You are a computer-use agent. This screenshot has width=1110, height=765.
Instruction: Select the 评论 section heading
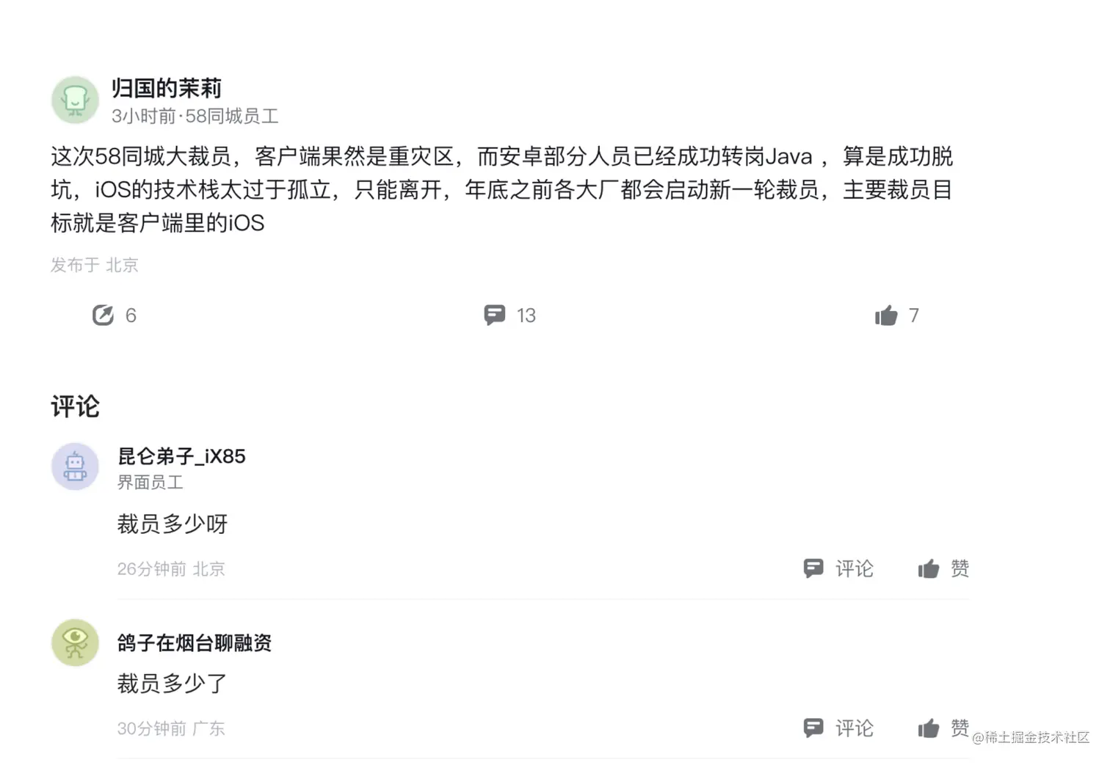pyautogui.click(x=74, y=407)
